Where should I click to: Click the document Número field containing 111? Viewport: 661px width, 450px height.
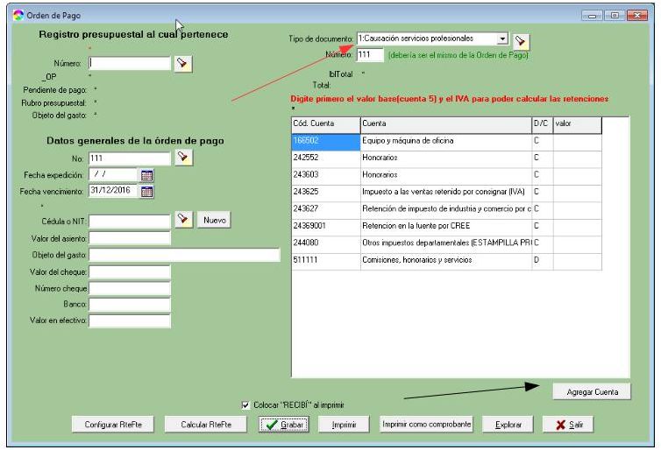pos(370,55)
